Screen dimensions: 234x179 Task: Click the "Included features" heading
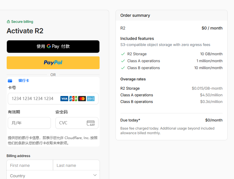(x=137, y=38)
